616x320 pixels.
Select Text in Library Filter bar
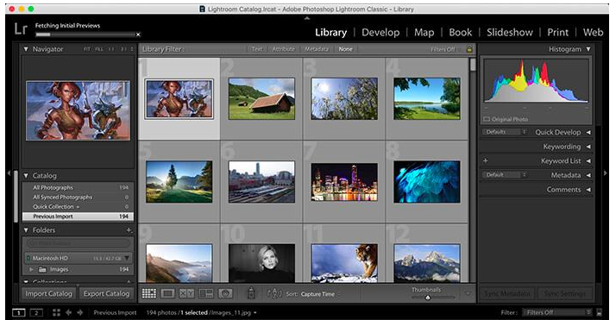tap(257, 49)
